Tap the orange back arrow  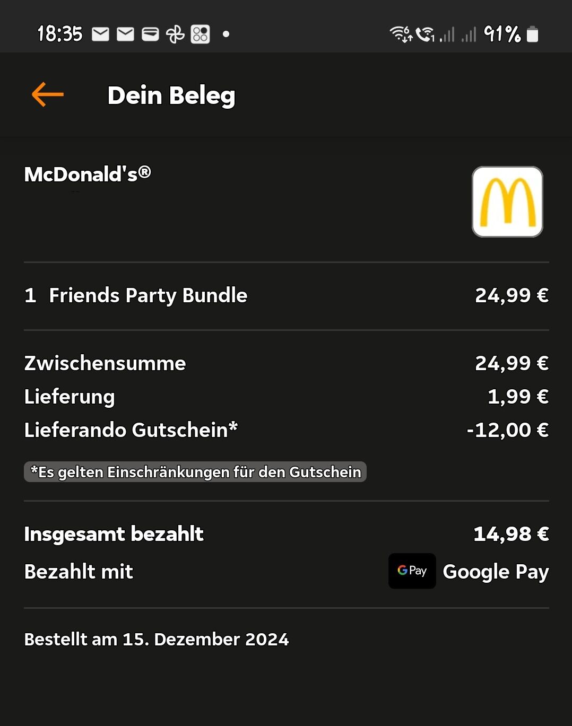point(48,95)
